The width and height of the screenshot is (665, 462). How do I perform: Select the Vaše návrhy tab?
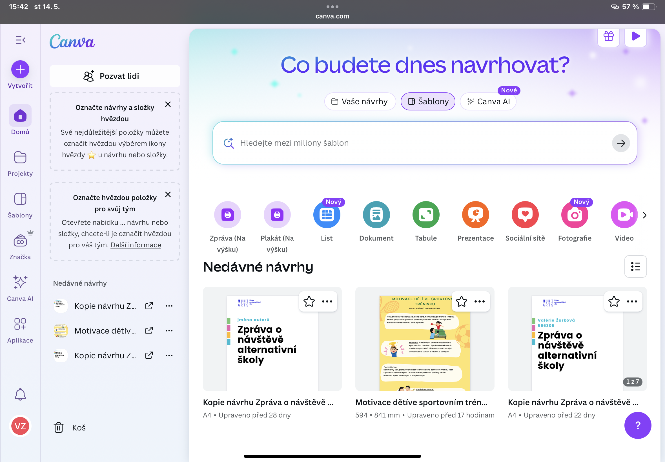click(360, 102)
